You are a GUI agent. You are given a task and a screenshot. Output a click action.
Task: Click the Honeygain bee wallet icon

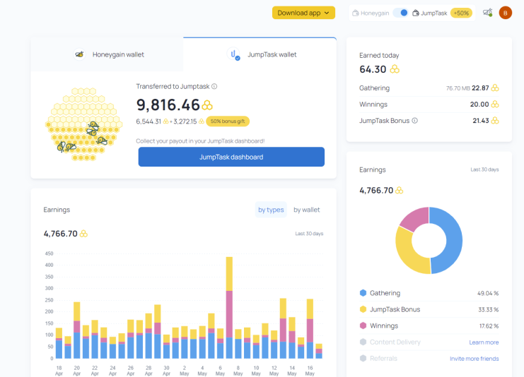(79, 54)
